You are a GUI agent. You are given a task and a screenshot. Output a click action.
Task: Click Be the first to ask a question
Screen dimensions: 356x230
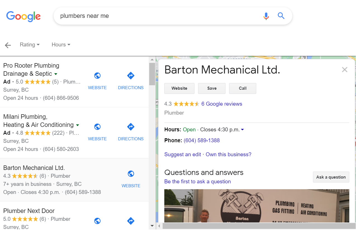198,182
